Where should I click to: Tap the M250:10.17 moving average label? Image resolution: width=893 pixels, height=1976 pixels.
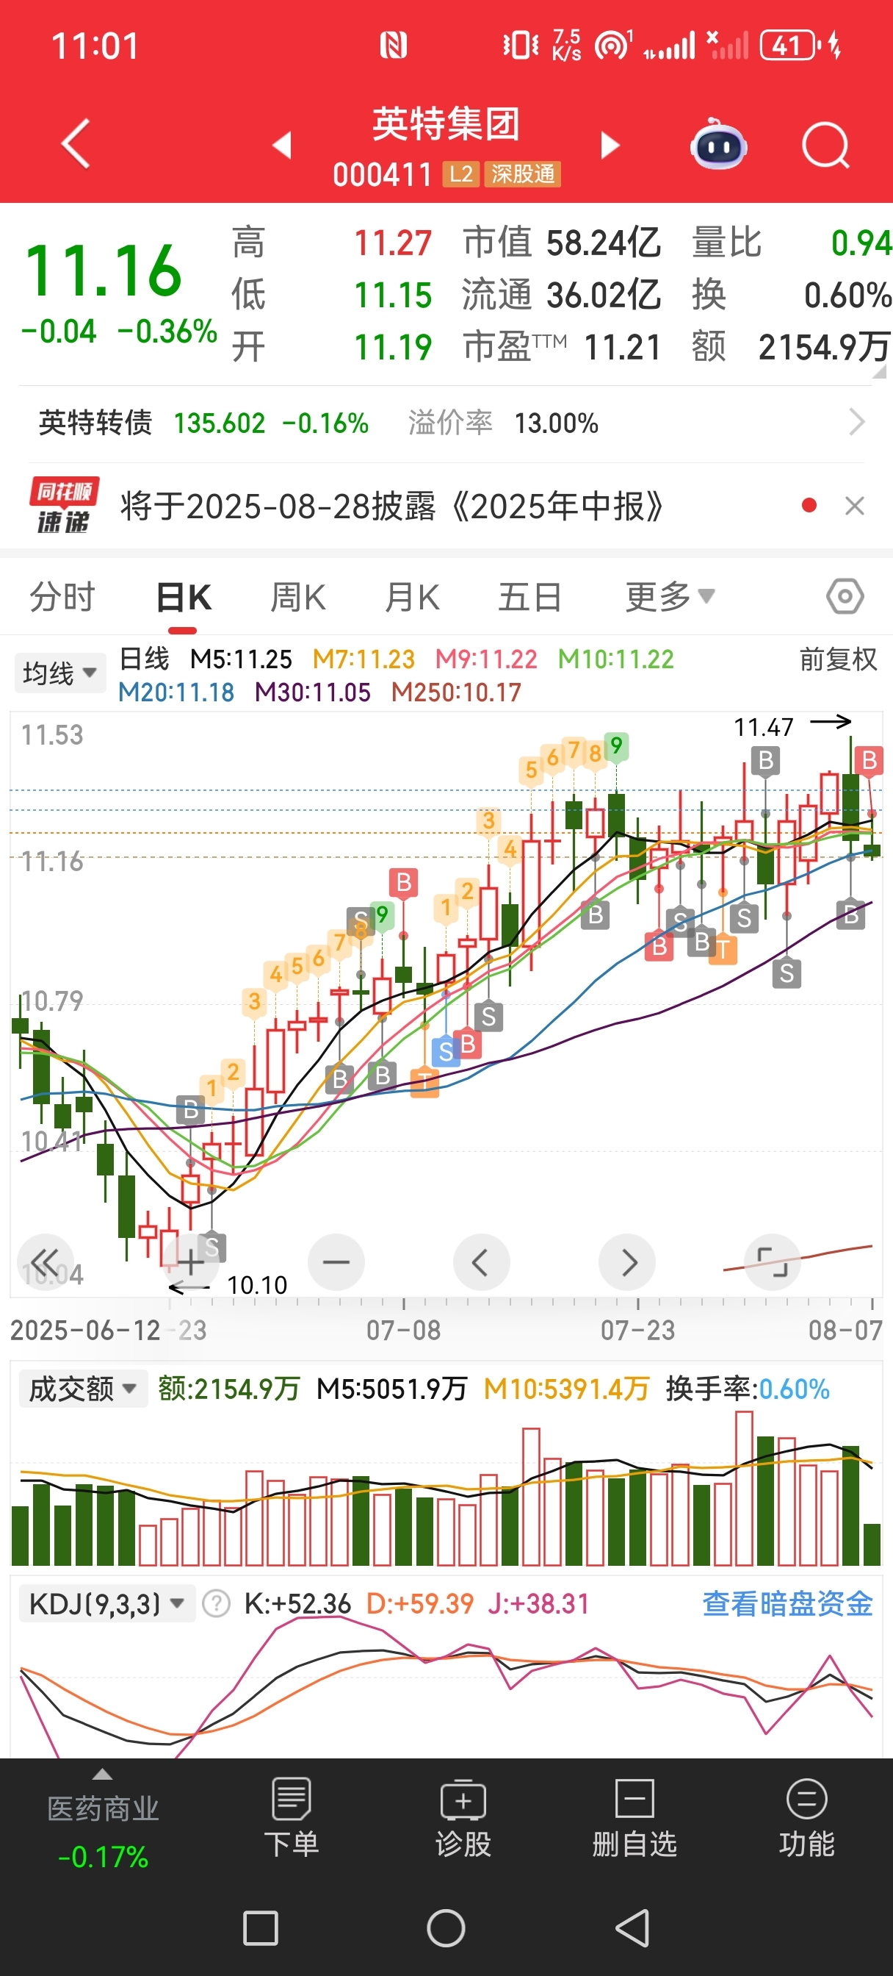point(456,692)
